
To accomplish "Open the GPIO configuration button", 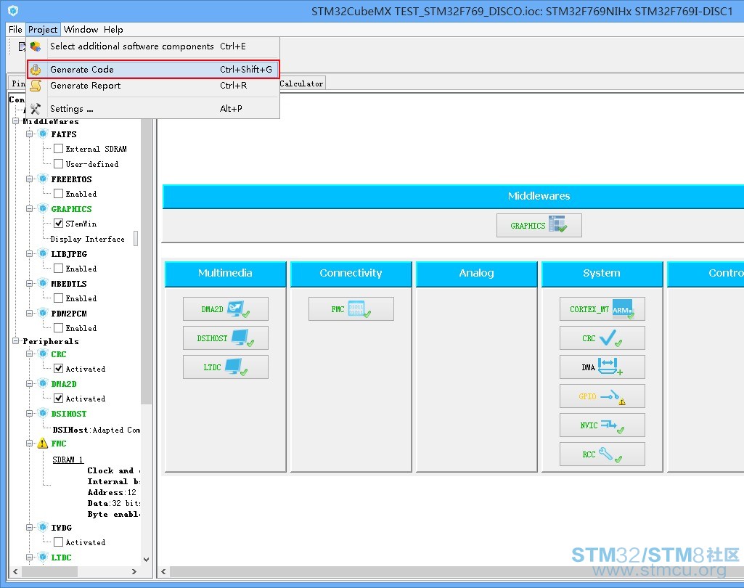I will (602, 396).
